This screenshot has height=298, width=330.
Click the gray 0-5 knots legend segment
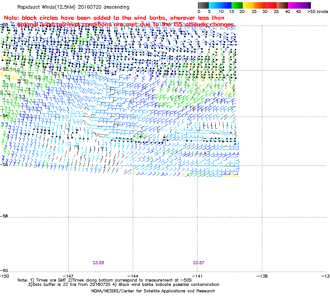click(204, 5)
